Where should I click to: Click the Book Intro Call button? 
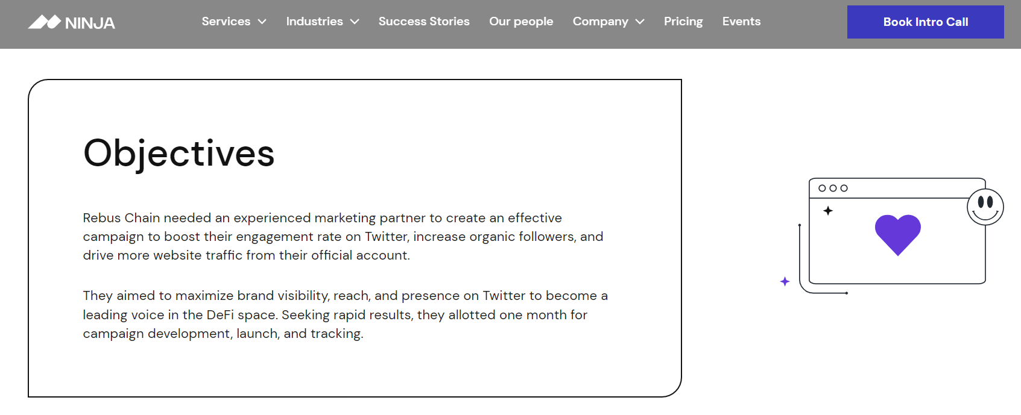point(925,22)
